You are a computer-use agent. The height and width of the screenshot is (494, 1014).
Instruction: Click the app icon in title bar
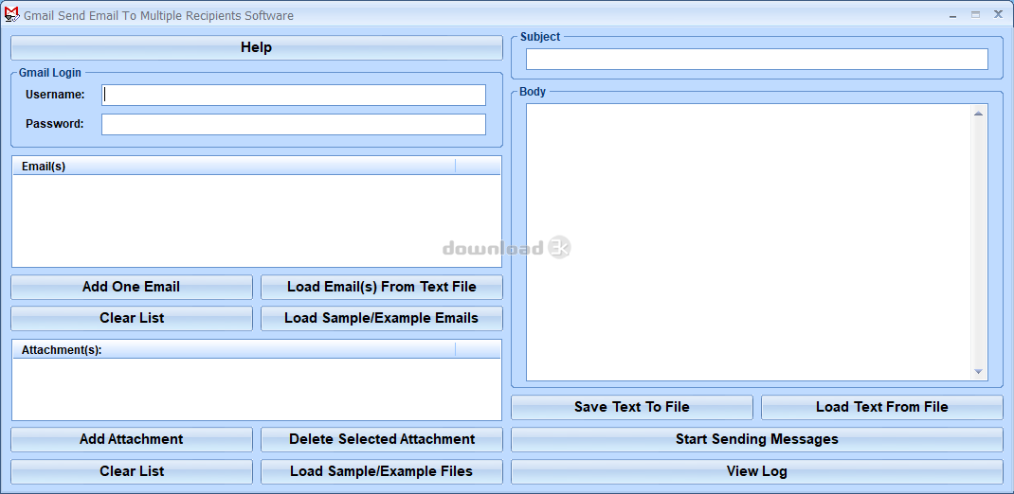[11, 14]
